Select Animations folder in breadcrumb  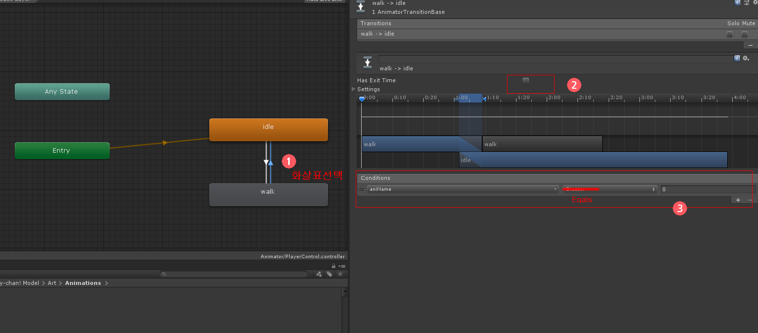pos(83,283)
